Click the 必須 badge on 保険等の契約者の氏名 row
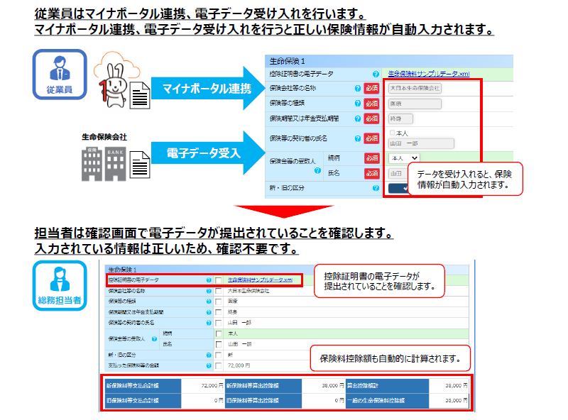568x420 pixels. [371, 138]
